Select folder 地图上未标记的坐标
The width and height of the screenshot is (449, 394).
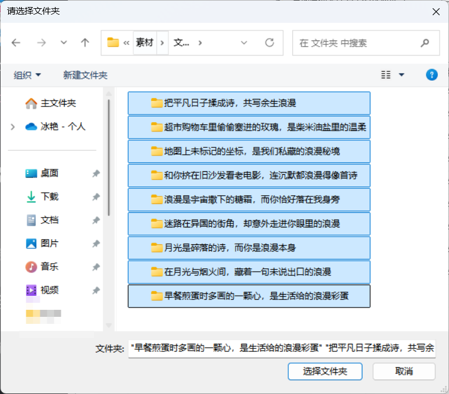coord(249,151)
